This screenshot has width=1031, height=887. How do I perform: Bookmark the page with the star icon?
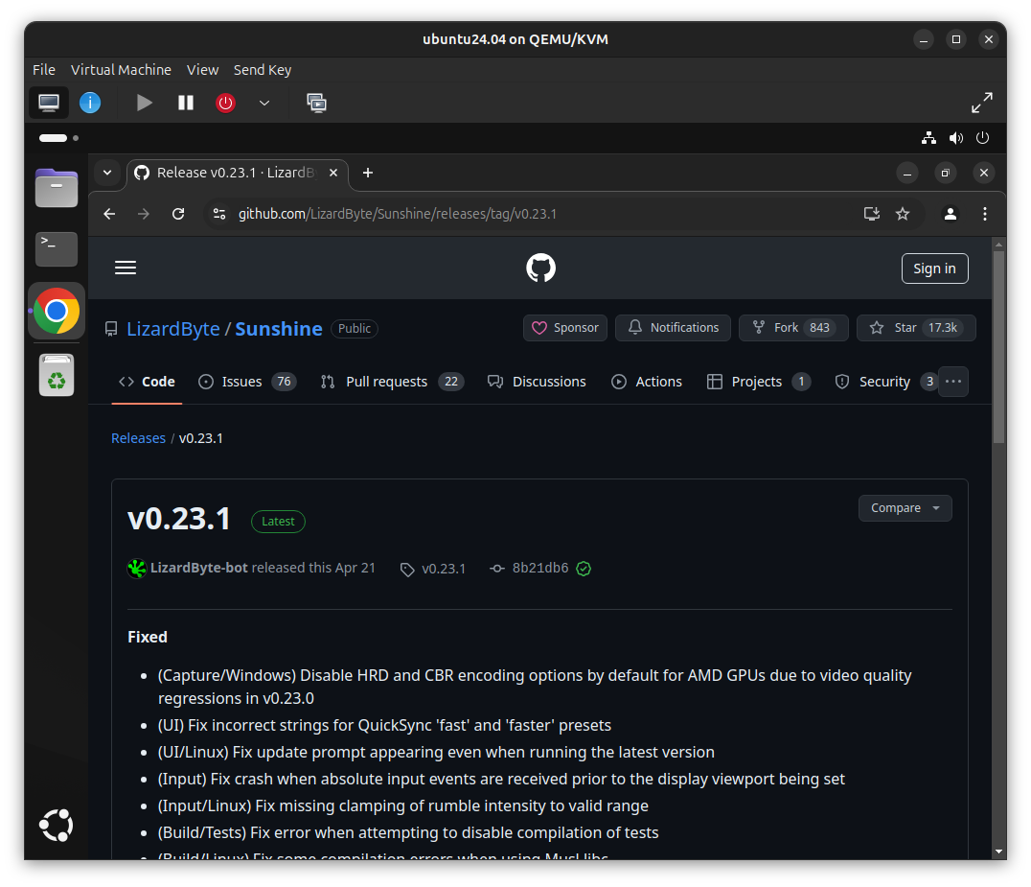(x=903, y=213)
